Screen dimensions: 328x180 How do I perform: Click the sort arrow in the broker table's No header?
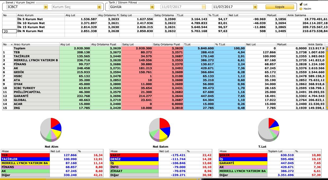click(x=11, y=45)
